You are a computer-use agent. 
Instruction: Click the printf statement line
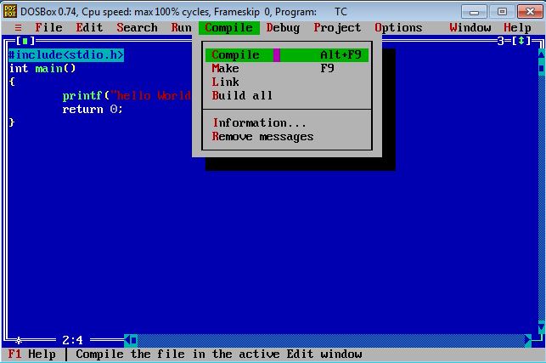pyautogui.click(x=127, y=95)
